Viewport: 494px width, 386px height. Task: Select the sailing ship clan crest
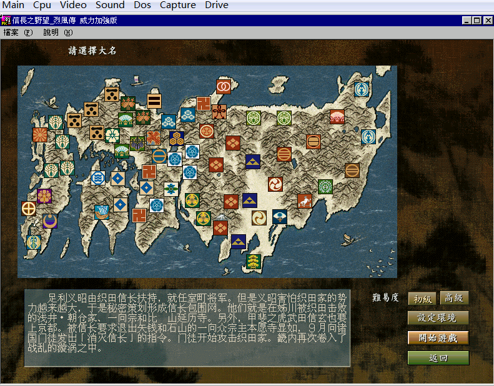(101, 212)
